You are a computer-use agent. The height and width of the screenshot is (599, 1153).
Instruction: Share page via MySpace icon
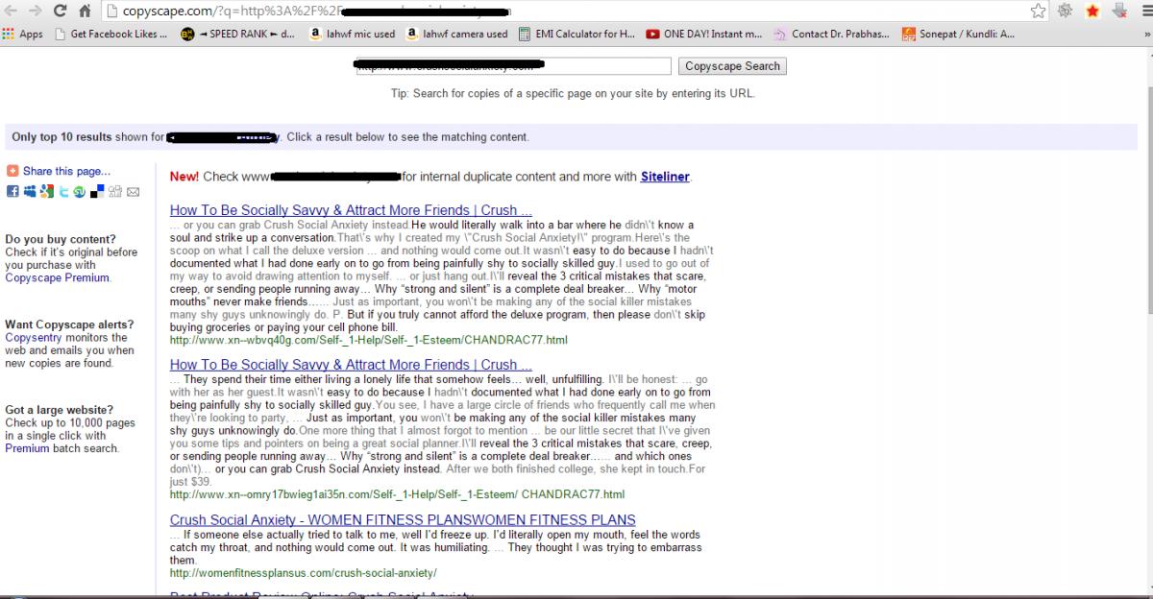pyautogui.click(x=30, y=191)
